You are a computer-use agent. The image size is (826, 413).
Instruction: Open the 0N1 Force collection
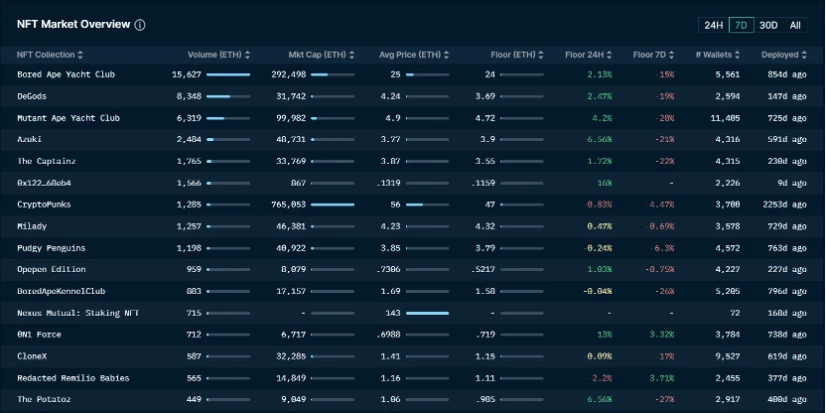point(39,335)
